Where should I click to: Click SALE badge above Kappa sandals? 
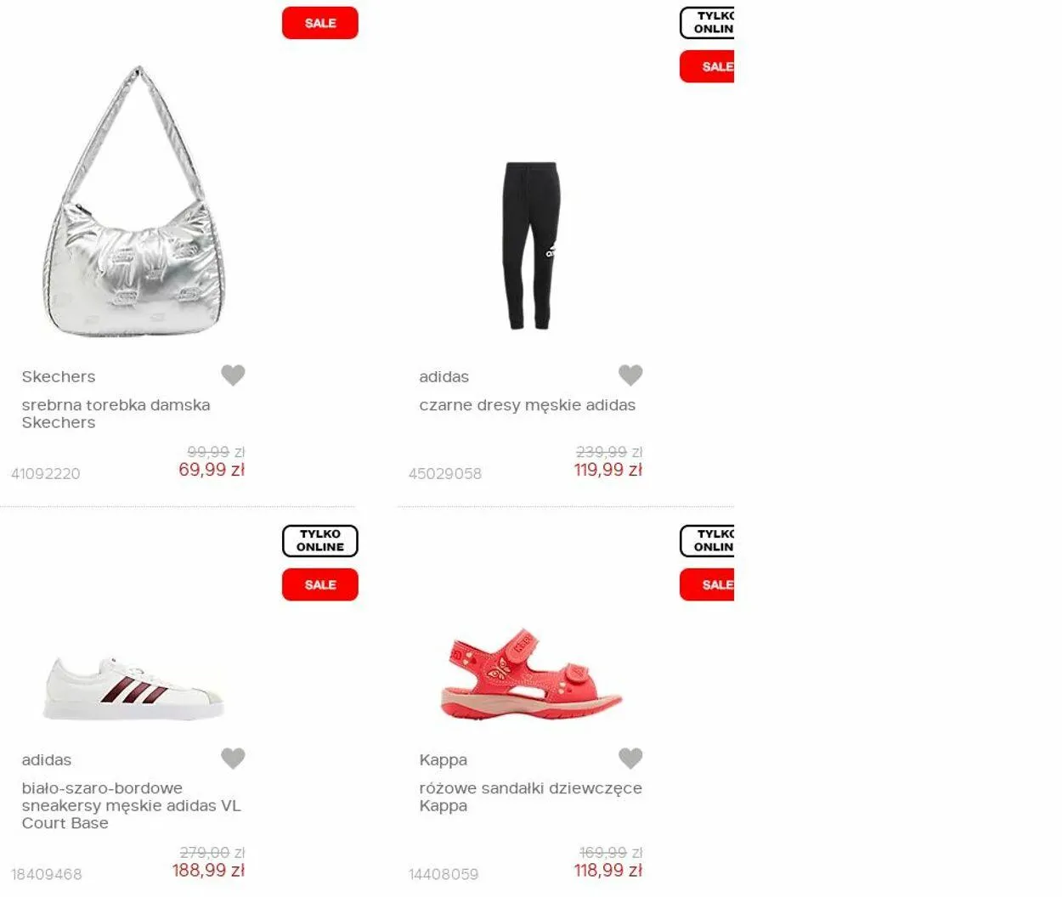tap(707, 584)
